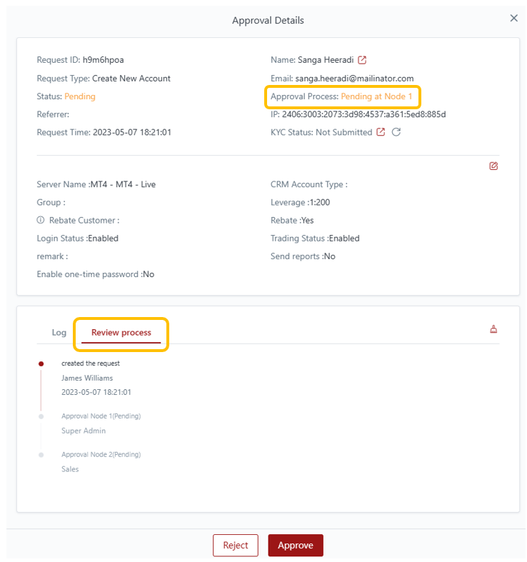Approve the new account request
The height and width of the screenshot is (562, 527).
click(295, 545)
